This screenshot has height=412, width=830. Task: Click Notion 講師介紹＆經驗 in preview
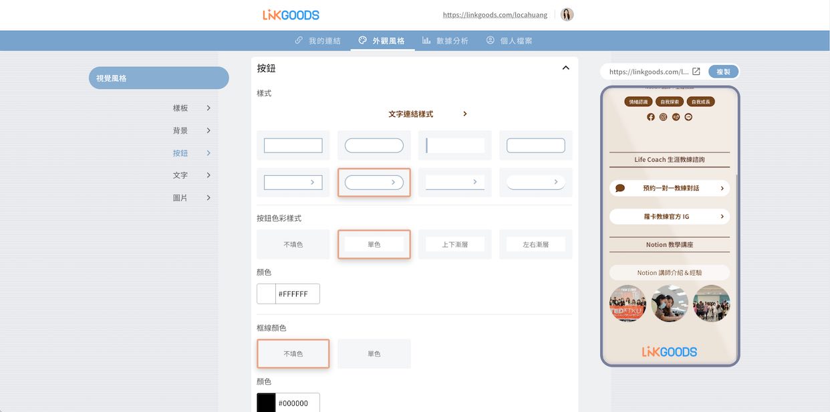pyautogui.click(x=670, y=273)
